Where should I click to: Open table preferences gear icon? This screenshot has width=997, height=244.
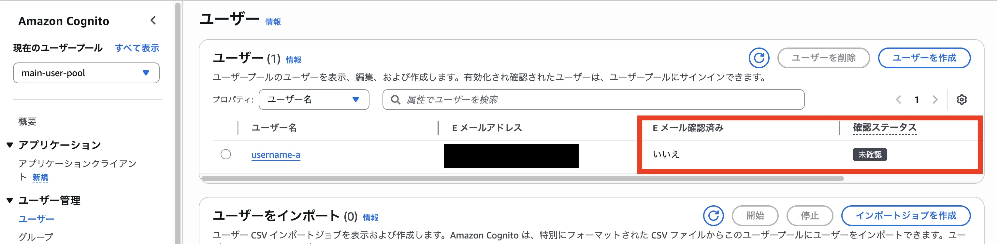(961, 100)
